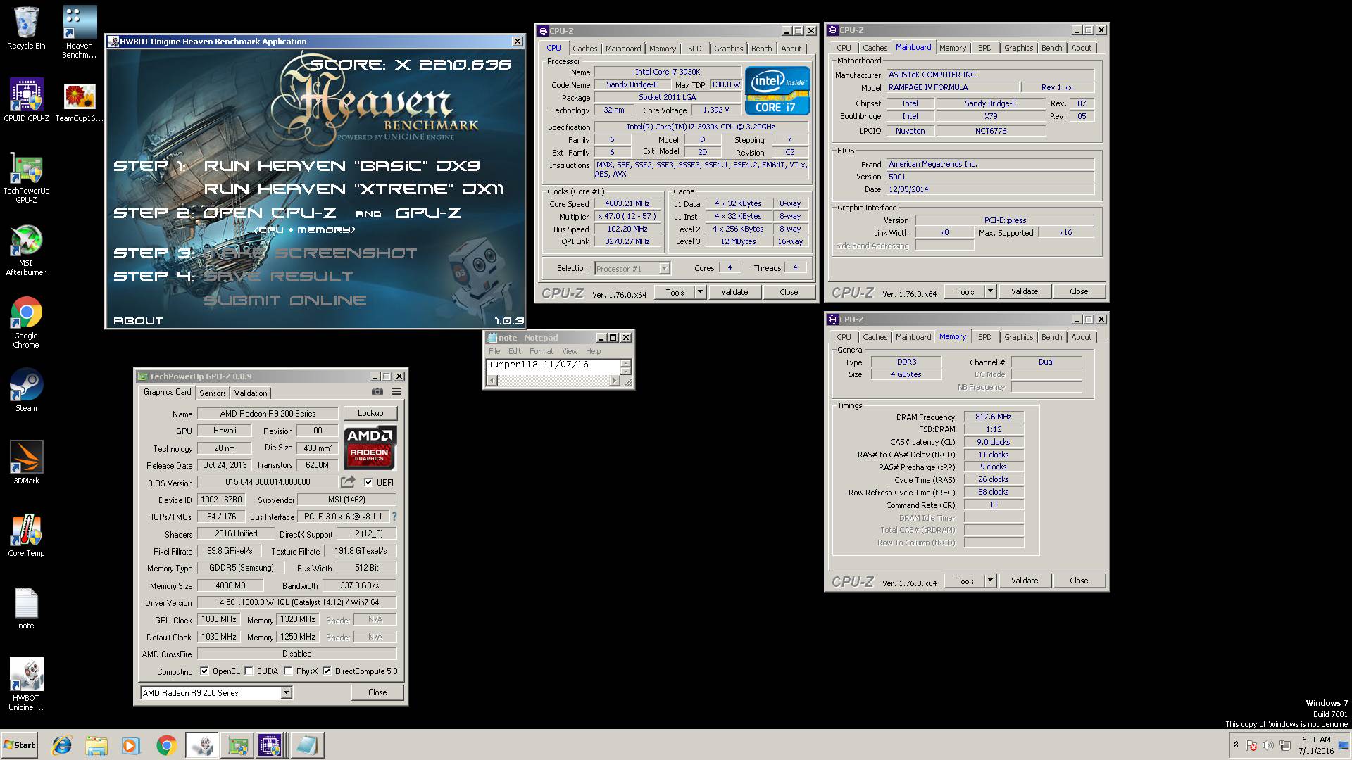Open TeamCup16 desktop file icon
This screenshot has height=760, width=1352.
point(80,103)
